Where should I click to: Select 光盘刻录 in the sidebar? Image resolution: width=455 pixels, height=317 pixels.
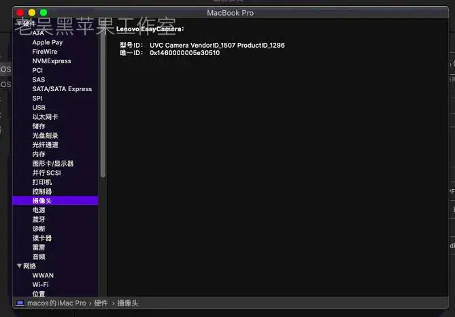[46, 135]
